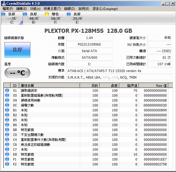Click status orb of attribute F2 row
The width and height of the screenshot is (176, 172).
(7, 164)
